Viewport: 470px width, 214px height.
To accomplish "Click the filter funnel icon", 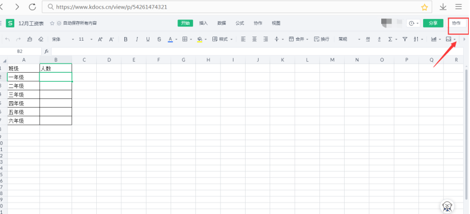I will [405, 39].
